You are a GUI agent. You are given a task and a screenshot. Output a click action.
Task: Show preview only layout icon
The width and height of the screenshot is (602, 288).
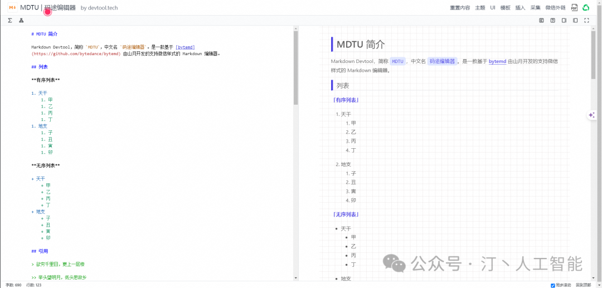575,20
